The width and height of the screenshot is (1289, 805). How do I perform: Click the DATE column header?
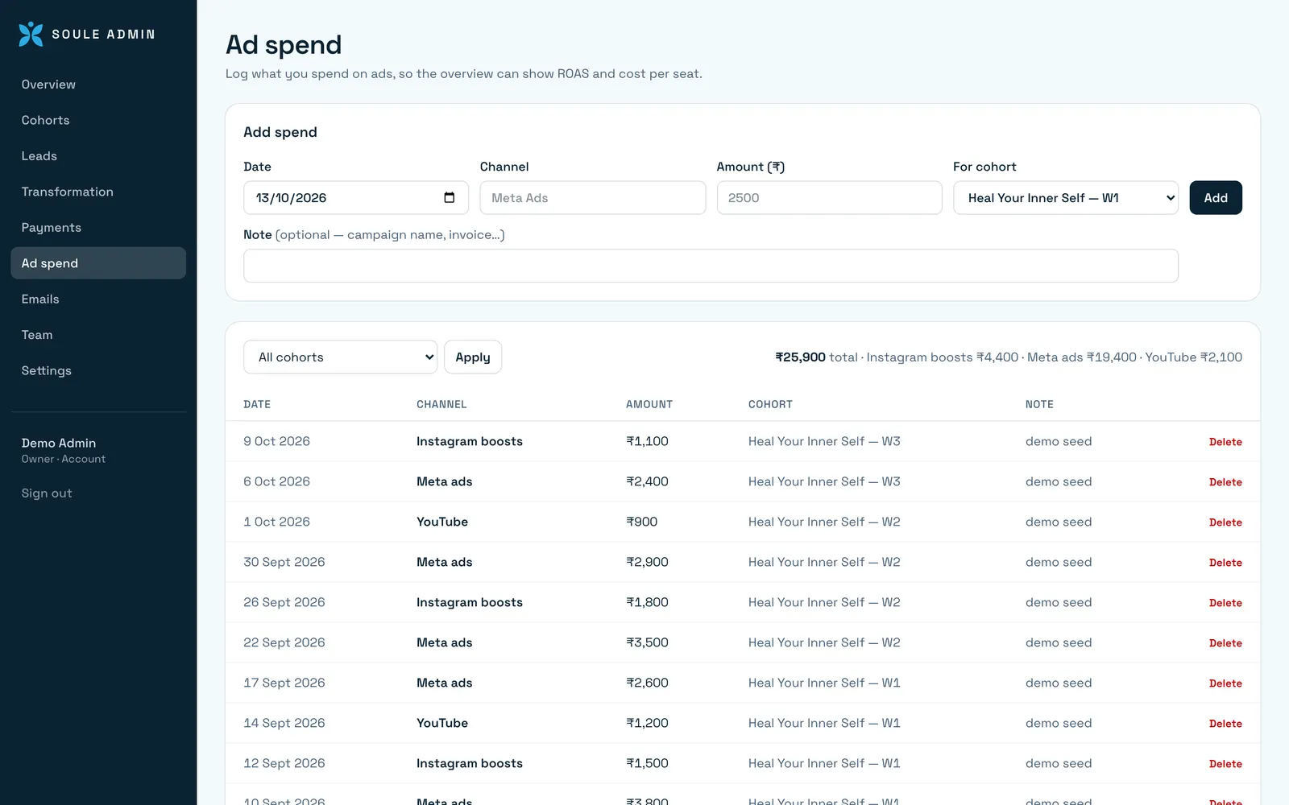pyautogui.click(x=257, y=405)
